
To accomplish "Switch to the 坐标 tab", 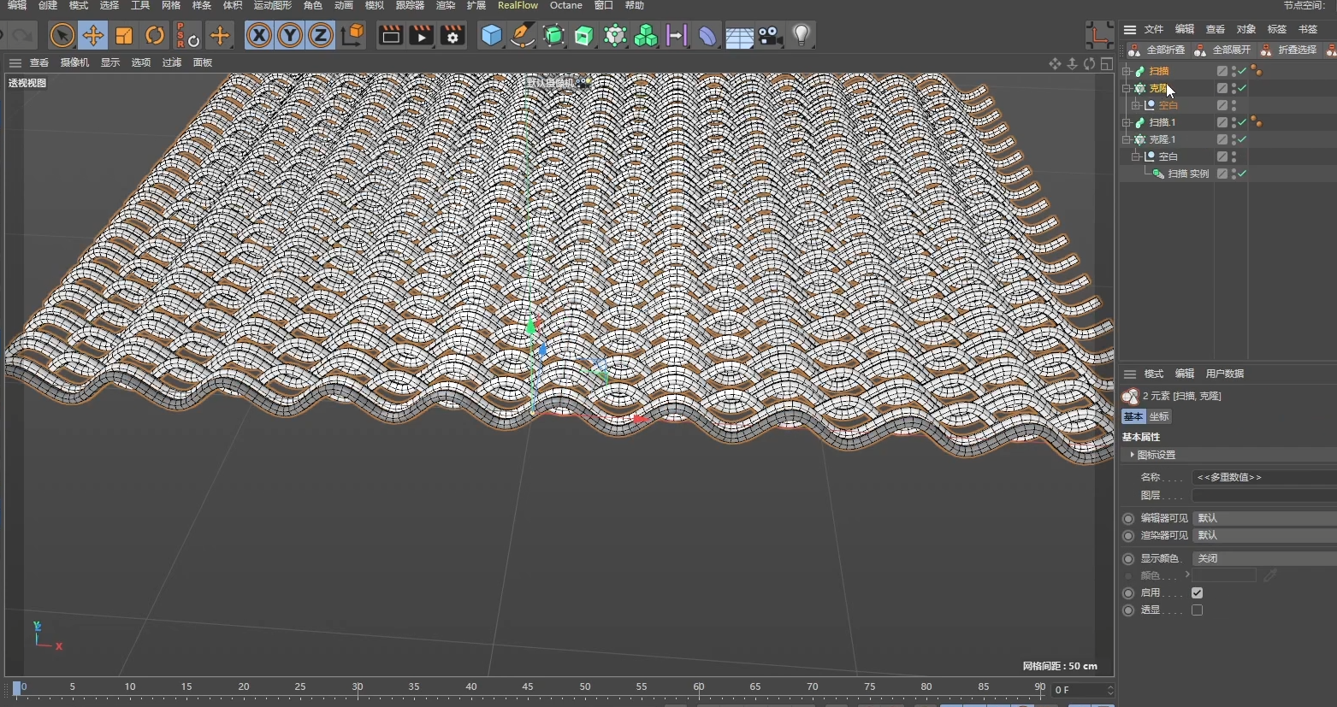I will tap(1159, 416).
